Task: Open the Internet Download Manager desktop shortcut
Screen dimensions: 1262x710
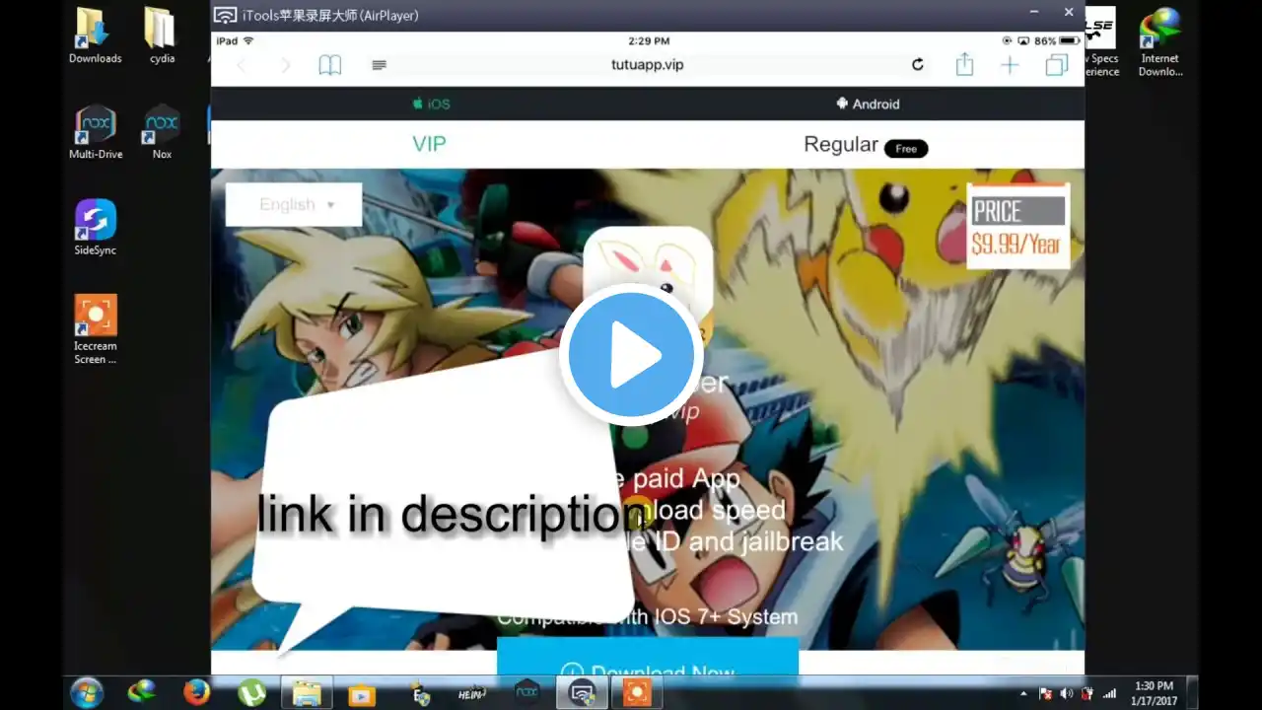Action: coord(1159,42)
